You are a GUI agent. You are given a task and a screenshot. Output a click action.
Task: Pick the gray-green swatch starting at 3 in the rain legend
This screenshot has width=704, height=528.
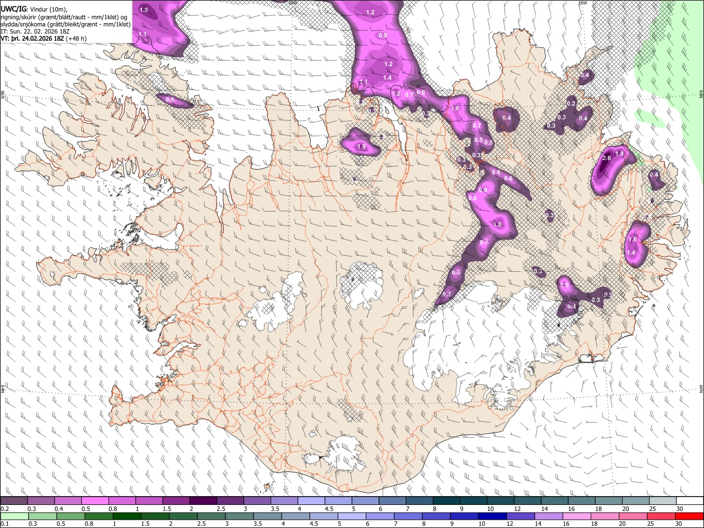pyautogui.click(x=239, y=516)
